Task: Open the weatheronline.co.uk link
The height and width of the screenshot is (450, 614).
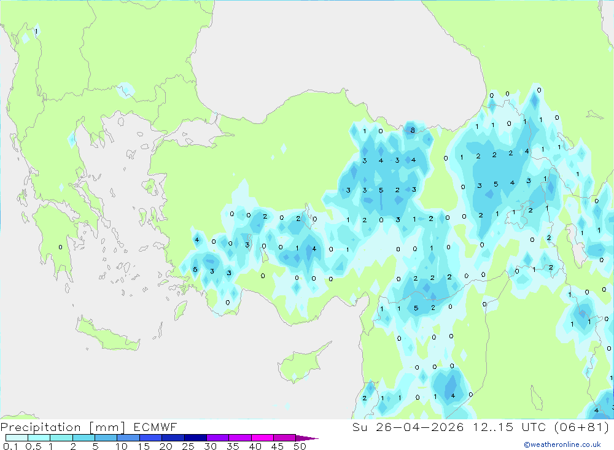Action: 562,444
